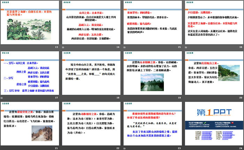Click slide number label 14

click(118, 47)
